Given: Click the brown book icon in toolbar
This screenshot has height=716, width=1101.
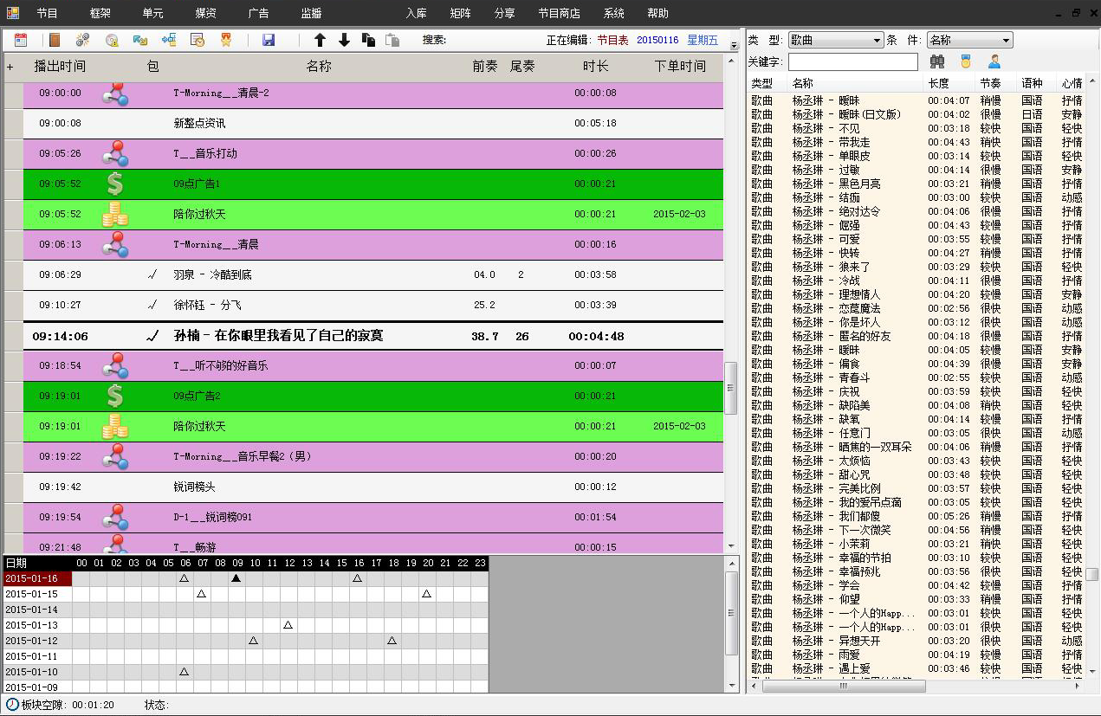Looking at the screenshot, I should pyautogui.click(x=55, y=40).
